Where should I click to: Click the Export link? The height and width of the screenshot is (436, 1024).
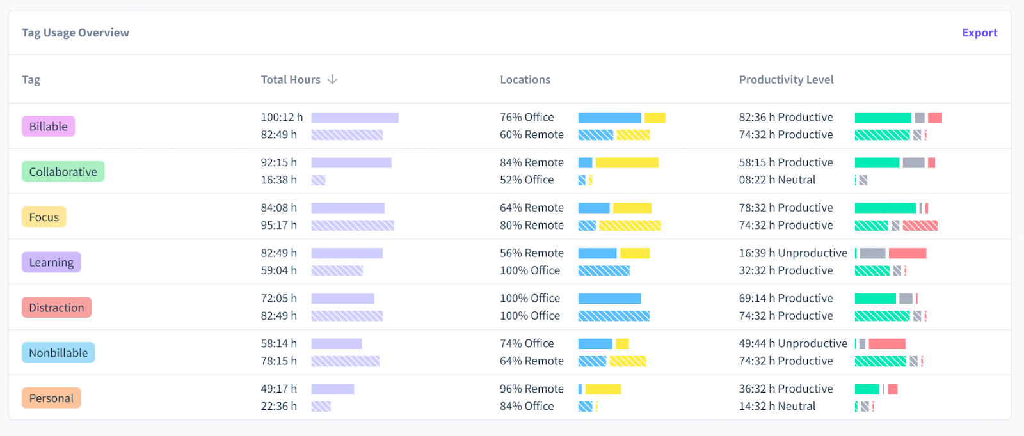coord(979,33)
